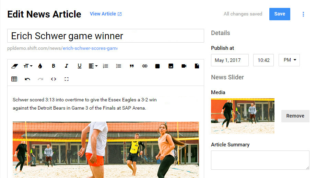
Task: Select the clear formatting eraser icon
Action: [x=14, y=66]
